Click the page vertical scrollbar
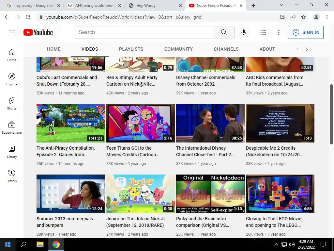334x251 pixels. click(x=331, y=114)
